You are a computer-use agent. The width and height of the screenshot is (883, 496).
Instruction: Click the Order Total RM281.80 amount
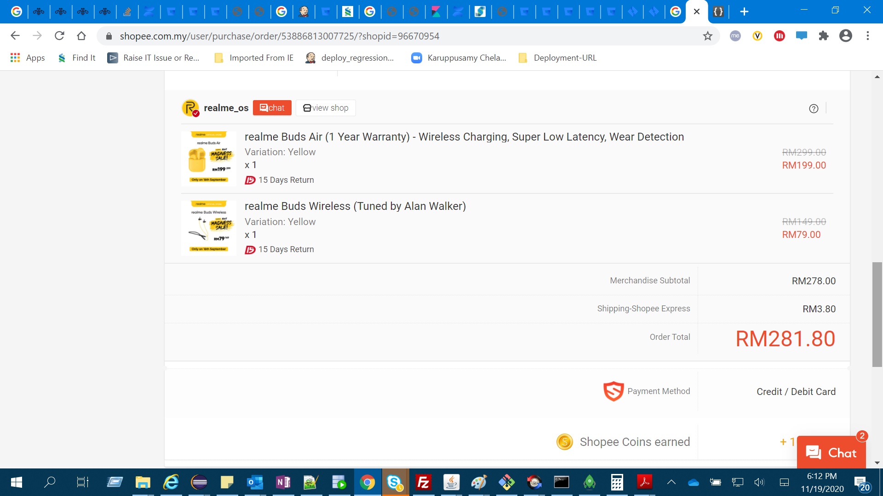coord(786,339)
